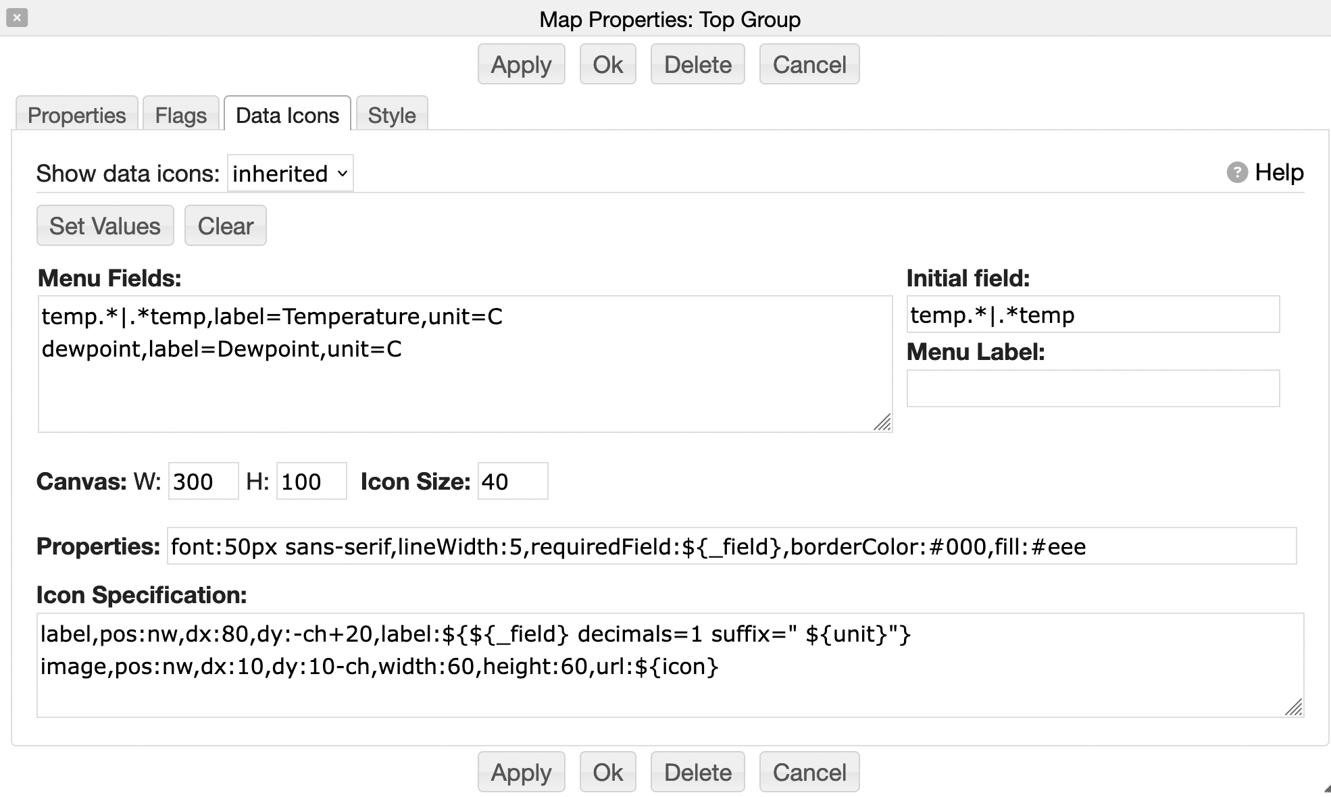Image resolution: width=1331 pixels, height=797 pixels.
Task: Click the top Apply button
Action: tap(521, 65)
